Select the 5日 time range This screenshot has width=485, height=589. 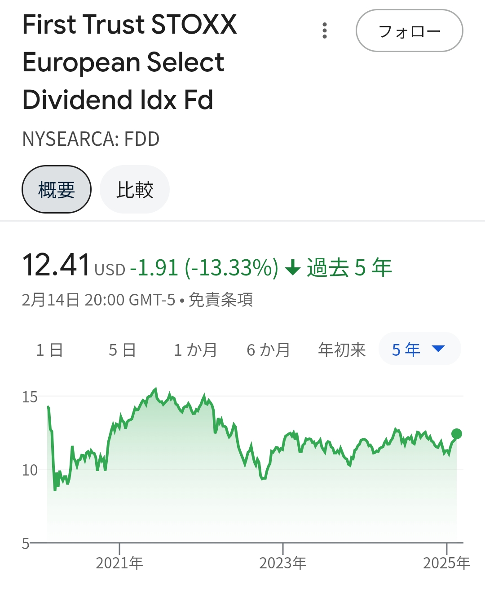[x=122, y=350]
